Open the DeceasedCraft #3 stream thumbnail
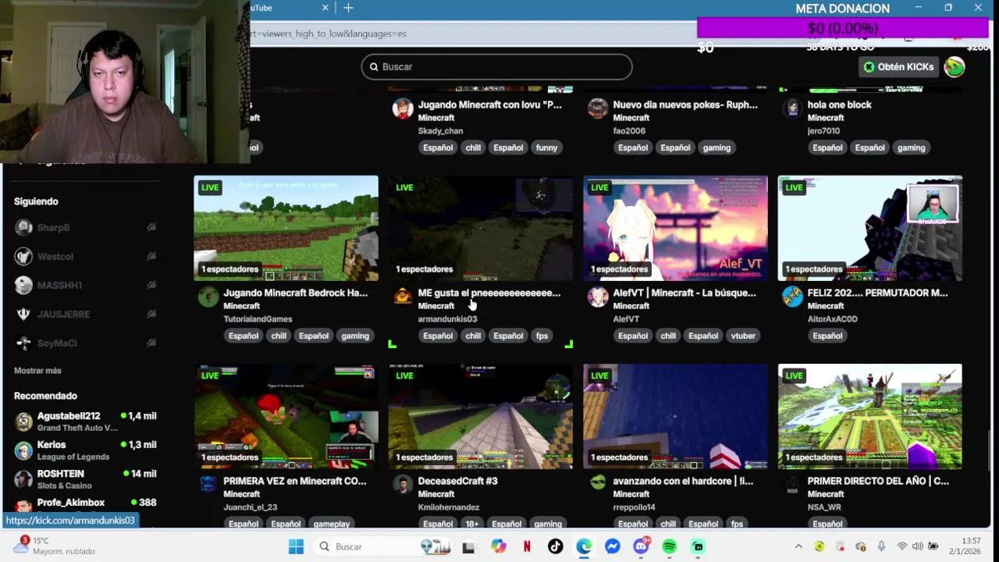This screenshot has width=999, height=562. pyautogui.click(x=481, y=417)
